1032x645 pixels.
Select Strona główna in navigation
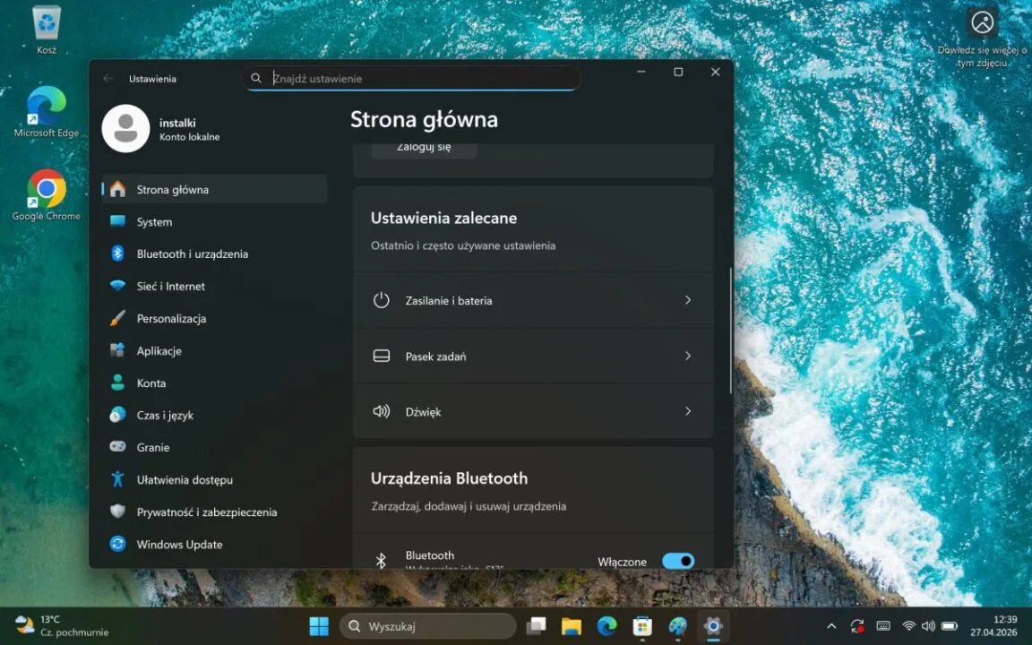172,190
